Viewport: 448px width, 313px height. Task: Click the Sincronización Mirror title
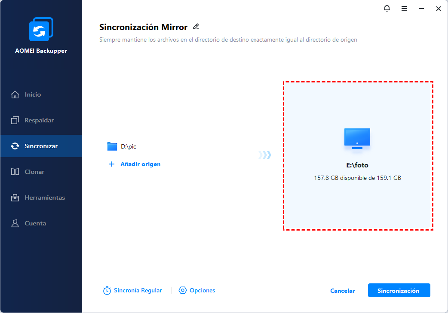[144, 27]
